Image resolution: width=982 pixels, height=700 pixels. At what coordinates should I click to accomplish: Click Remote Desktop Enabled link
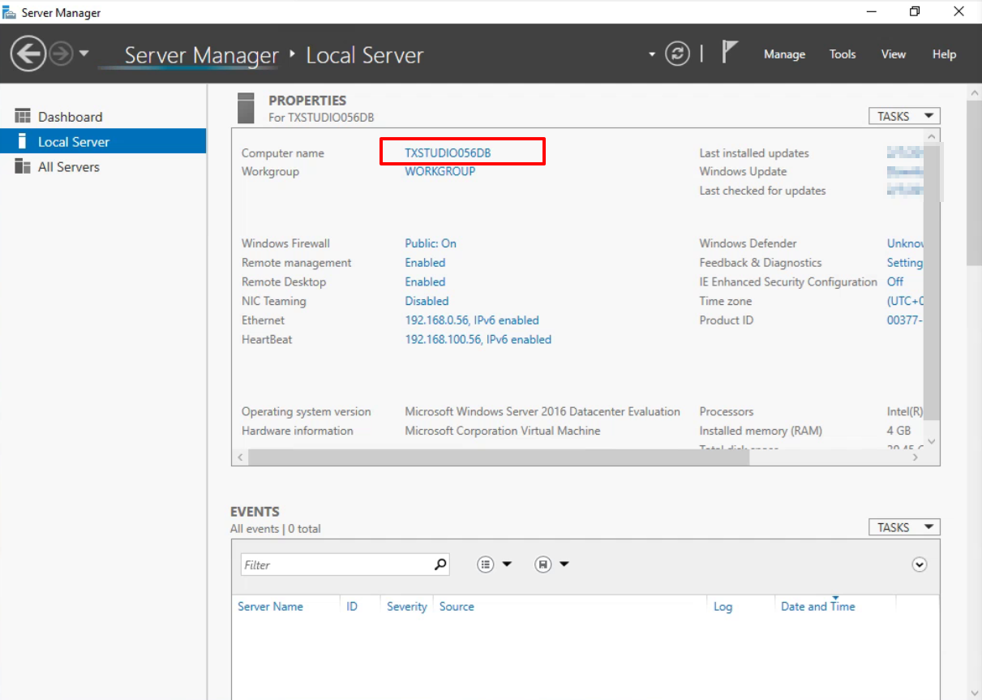click(425, 281)
